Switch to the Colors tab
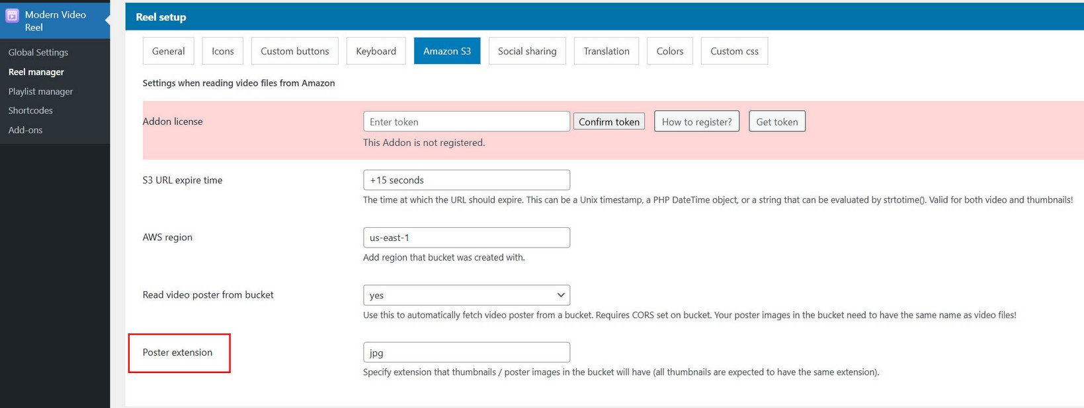This screenshot has height=408, width=1084. tap(669, 51)
